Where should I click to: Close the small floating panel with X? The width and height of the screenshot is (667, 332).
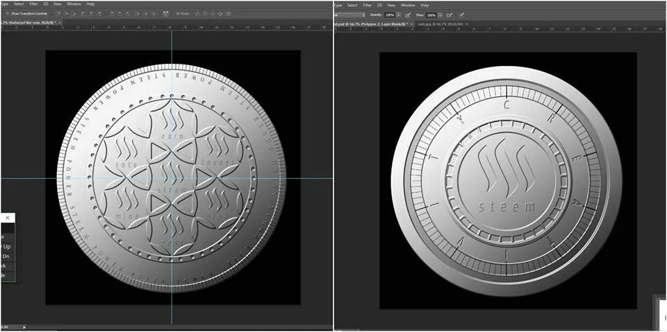(x=7, y=218)
